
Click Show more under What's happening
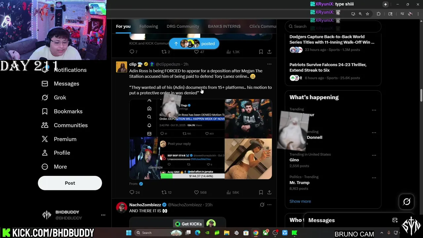coord(300,201)
